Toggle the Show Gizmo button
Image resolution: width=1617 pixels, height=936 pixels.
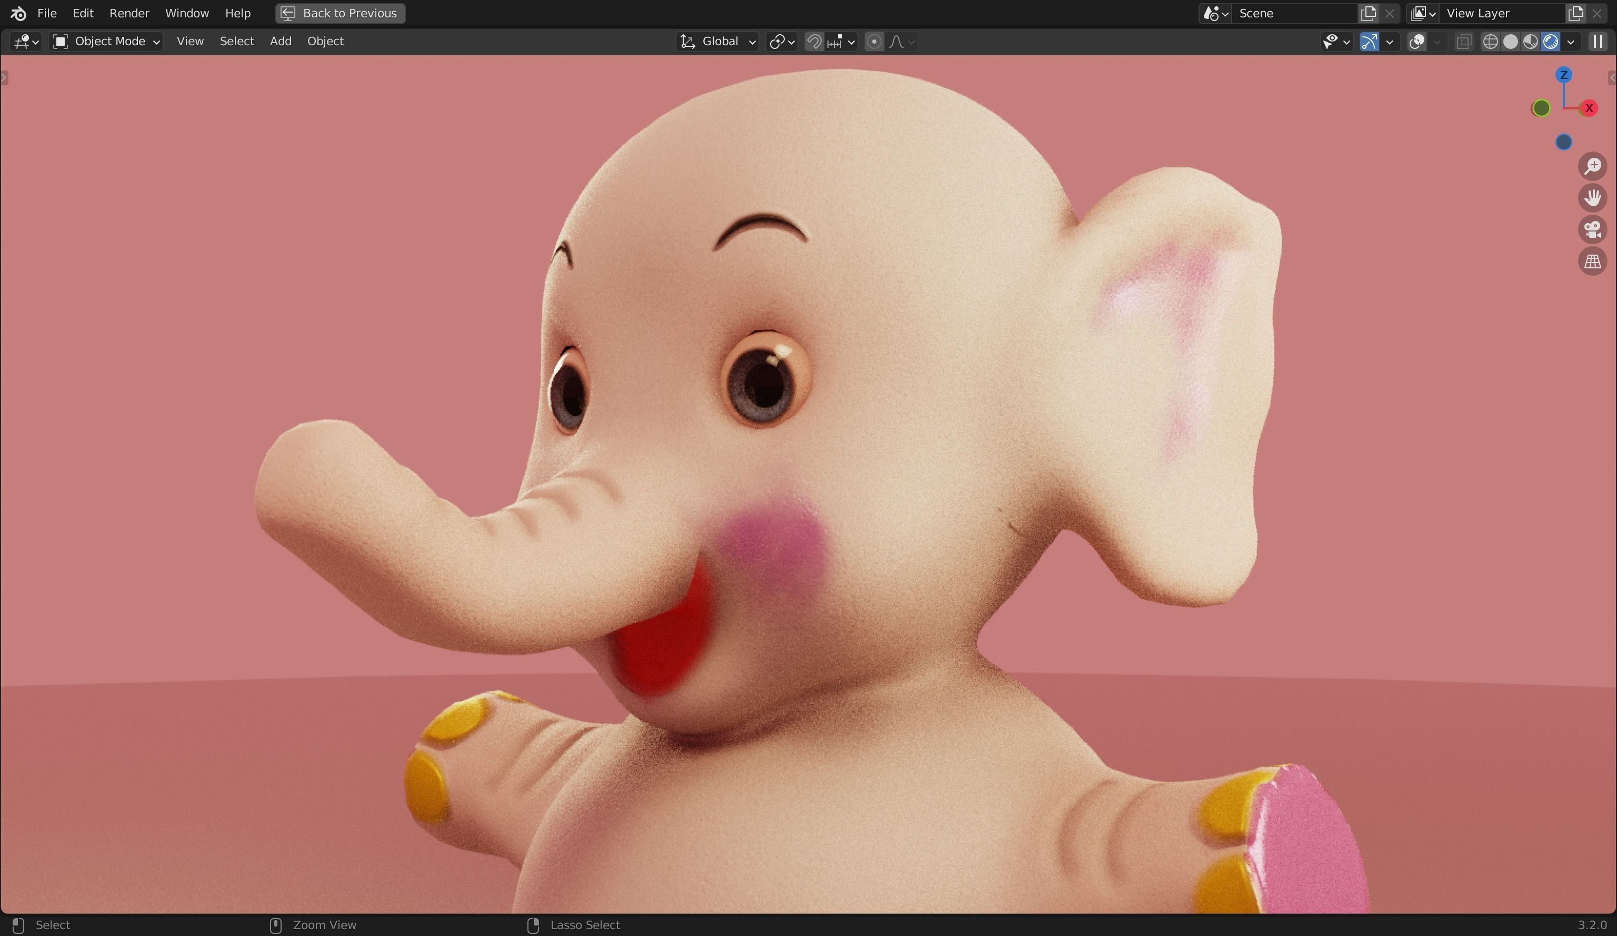pos(1369,42)
